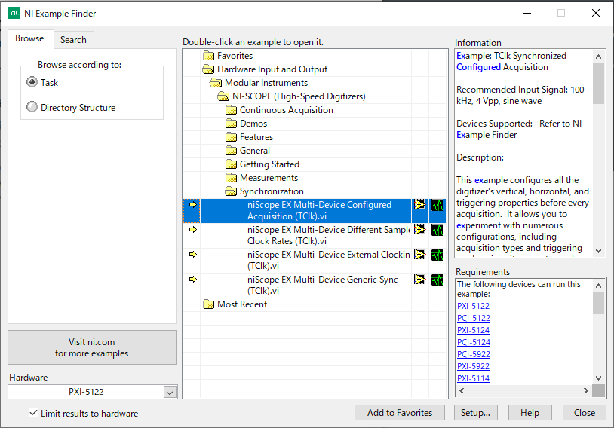Select niScope EX Multi-Device Generic Sync (TClk).vi
The image size is (614, 428).
coord(322,285)
